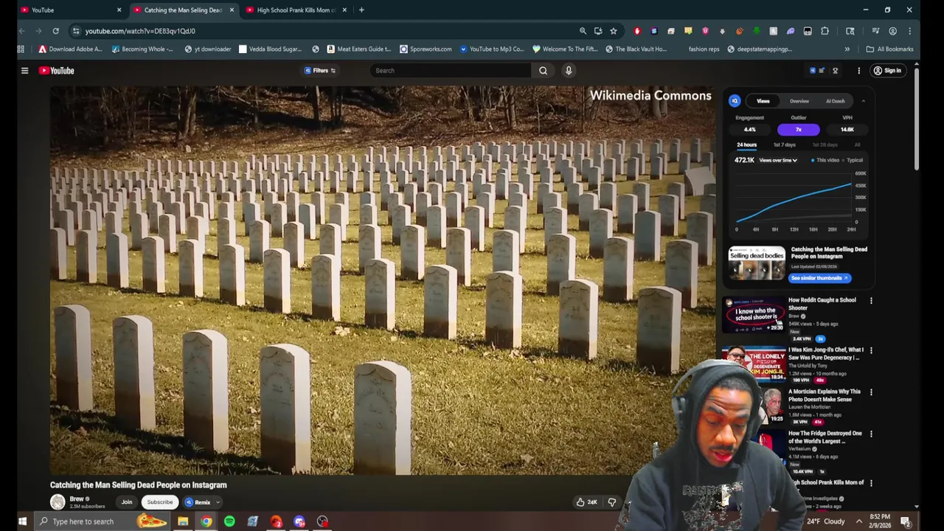Select the Engagement 4.4% pill
The image size is (944, 531).
tap(749, 130)
